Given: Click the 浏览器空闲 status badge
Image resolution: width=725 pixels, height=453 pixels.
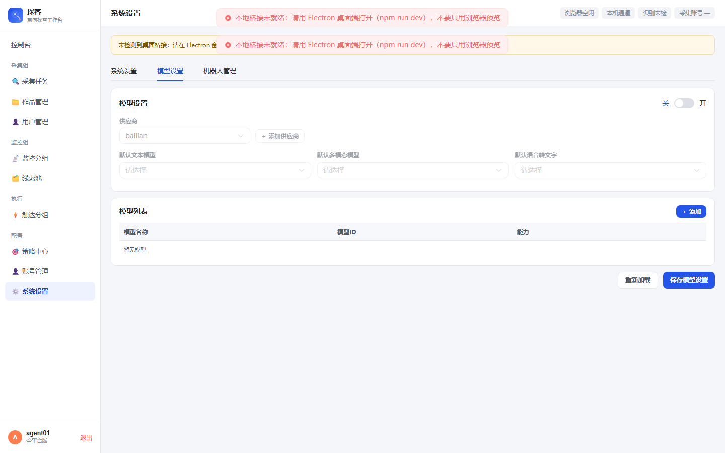Looking at the screenshot, I should click(579, 13).
